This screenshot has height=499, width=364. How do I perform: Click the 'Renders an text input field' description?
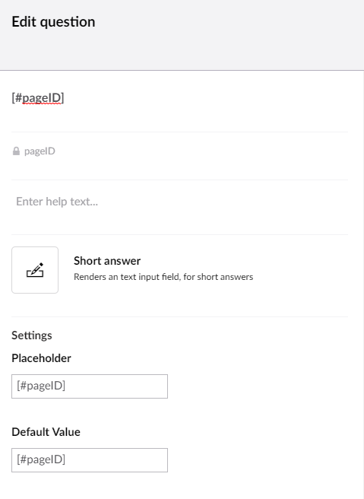coord(163,277)
